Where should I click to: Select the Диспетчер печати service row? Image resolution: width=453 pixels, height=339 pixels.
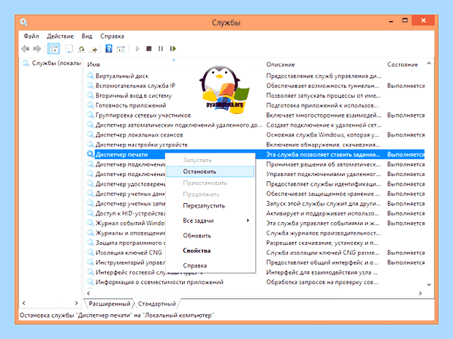[256, 155]
